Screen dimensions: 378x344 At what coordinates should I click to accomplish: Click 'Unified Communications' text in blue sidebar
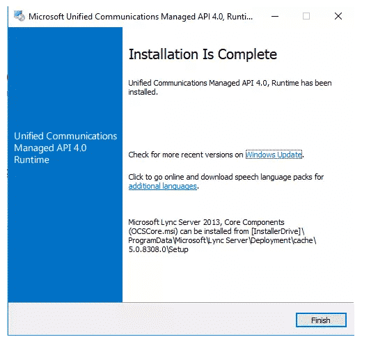point(65,136)
